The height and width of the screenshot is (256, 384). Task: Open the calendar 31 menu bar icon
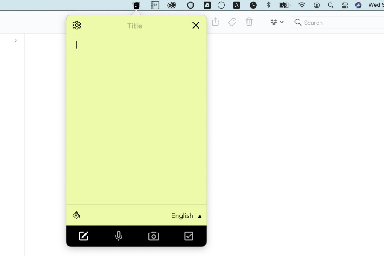155,5
